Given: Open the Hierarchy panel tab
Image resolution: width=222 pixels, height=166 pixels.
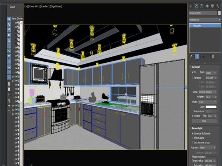Looking at the screenshot, I should (201, 6).
